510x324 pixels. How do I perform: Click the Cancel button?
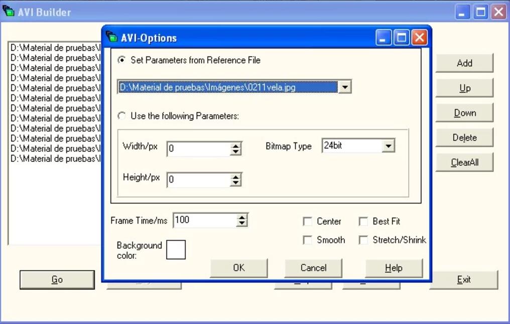coord(313,268)
